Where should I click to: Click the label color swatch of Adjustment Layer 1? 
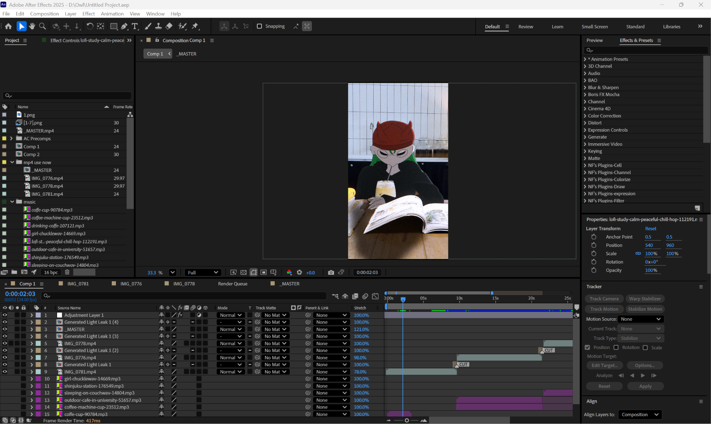tap(38, 315)
